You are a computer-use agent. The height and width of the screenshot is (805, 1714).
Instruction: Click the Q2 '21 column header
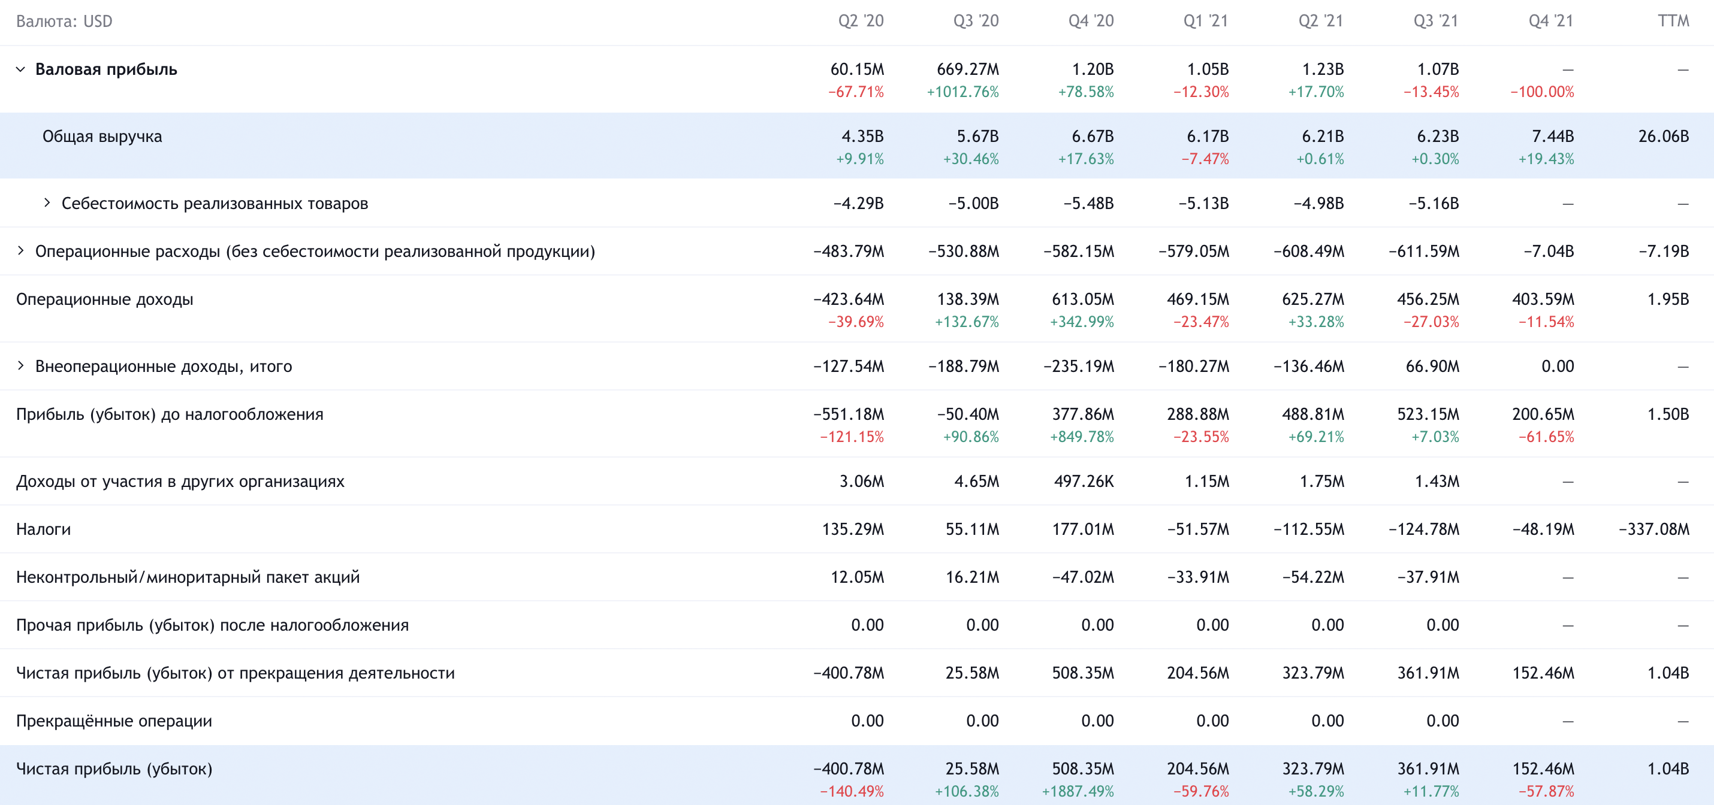[x=1321, y=22]
